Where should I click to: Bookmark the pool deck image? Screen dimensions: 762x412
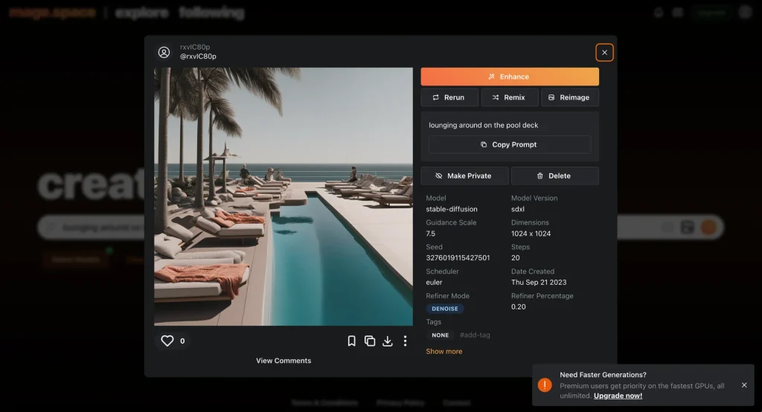point(352,341)
